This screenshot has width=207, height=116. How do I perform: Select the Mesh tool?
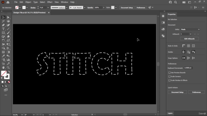[3, 52]
